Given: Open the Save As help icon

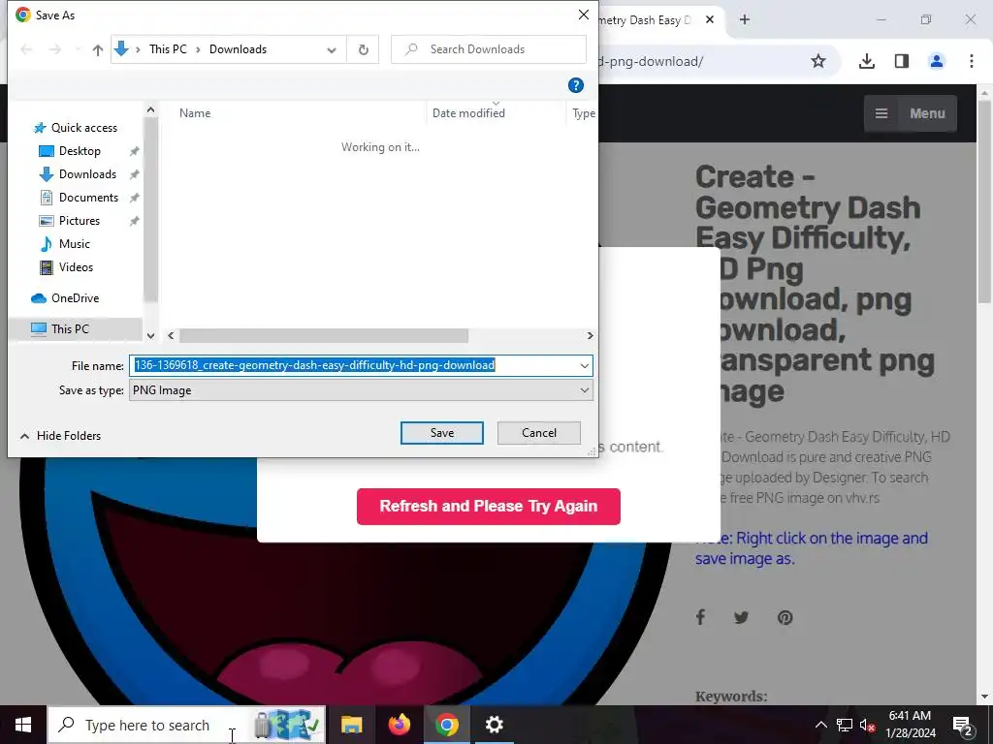Looking at the screenshot, I should pyautogui.click(x=576, y=85).
